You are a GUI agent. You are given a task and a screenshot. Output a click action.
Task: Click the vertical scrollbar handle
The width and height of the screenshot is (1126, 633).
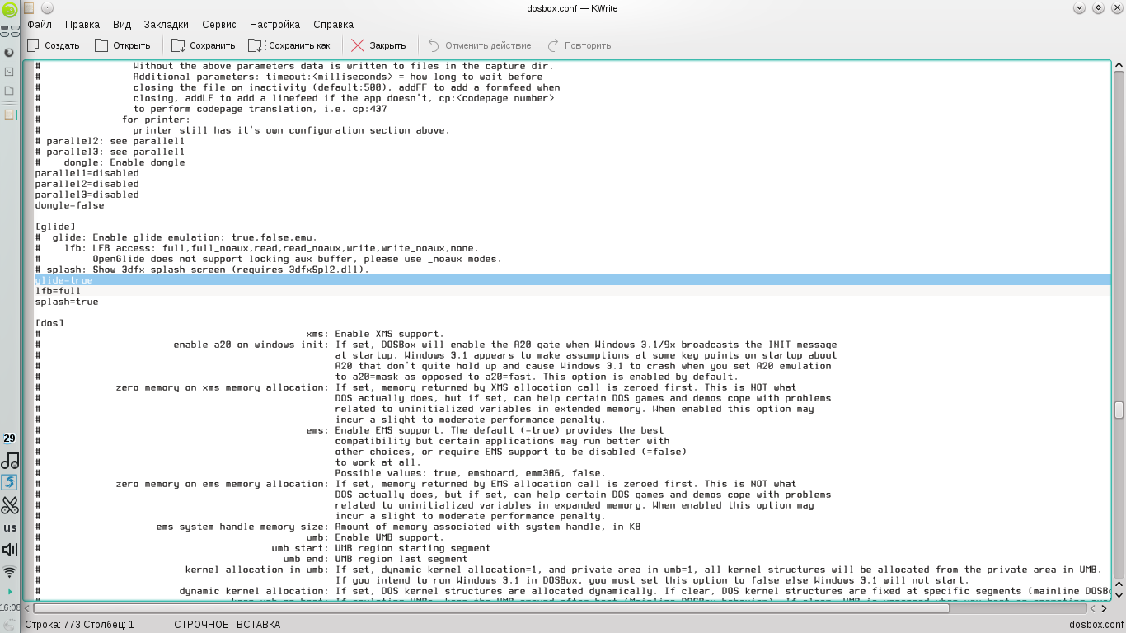click(1119, 410)
